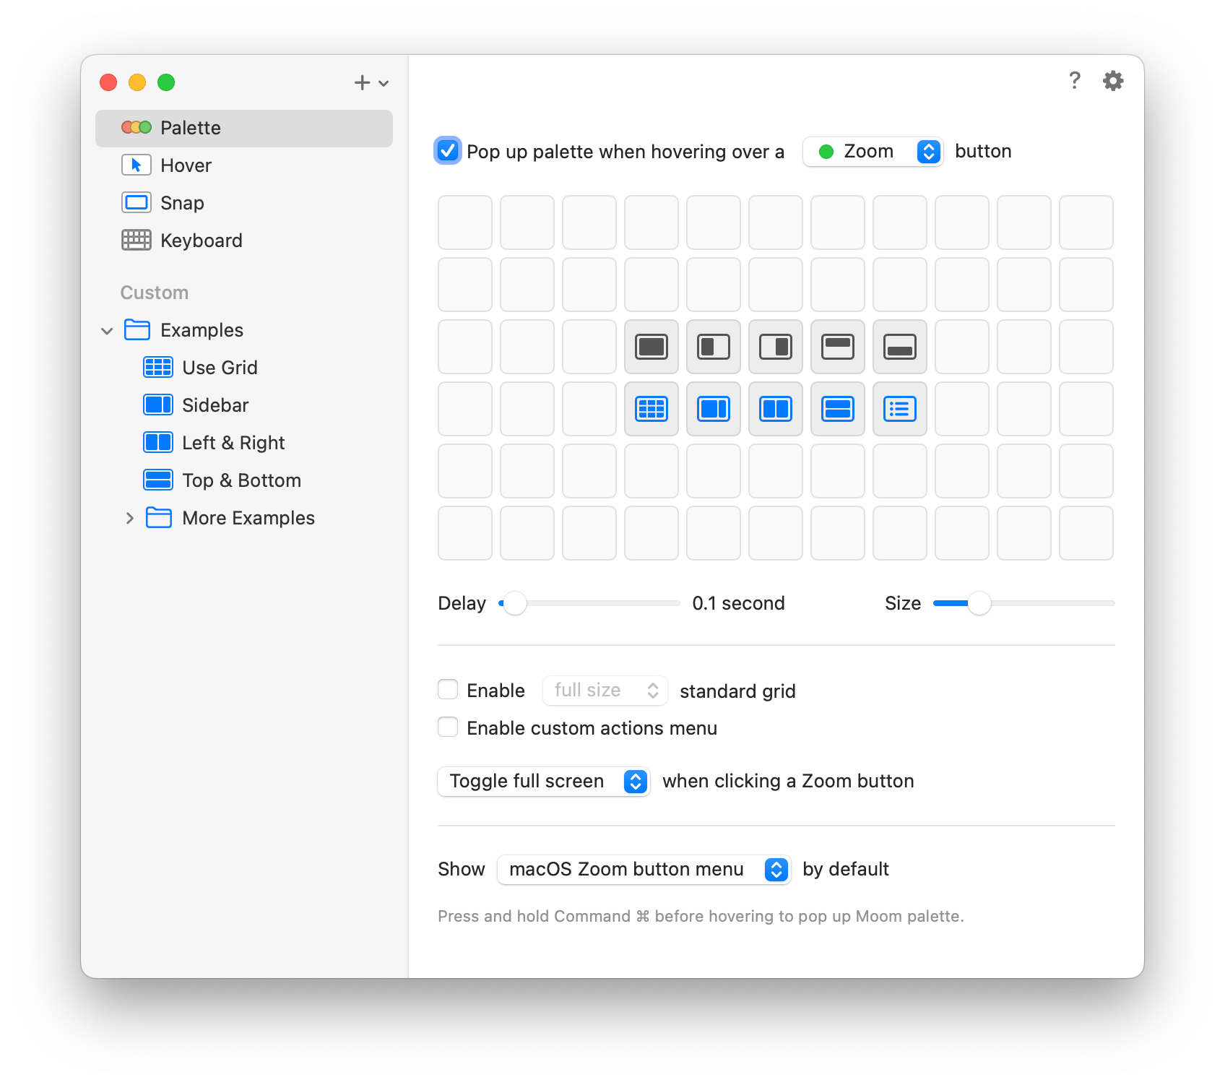Screen dimensions: 1225x1085
Task: Expand the More Examples folder
Action: click(x=130, y=518)
